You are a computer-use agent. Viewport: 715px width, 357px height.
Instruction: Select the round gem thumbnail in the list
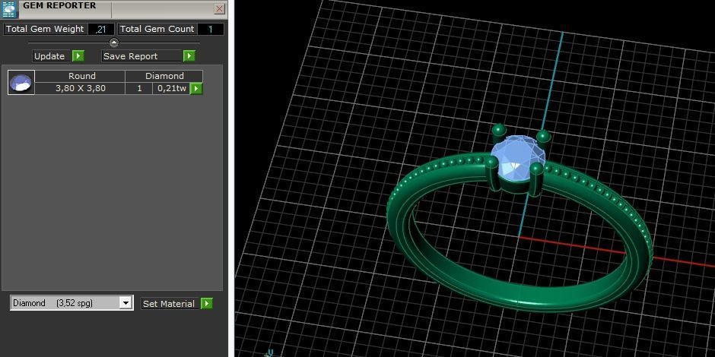(x=21, y=83)
